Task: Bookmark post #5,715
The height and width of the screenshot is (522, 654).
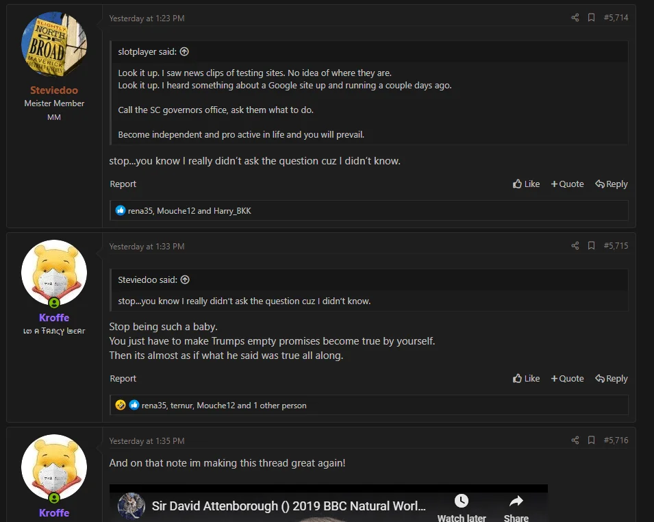Action: [x=591, y=246]
